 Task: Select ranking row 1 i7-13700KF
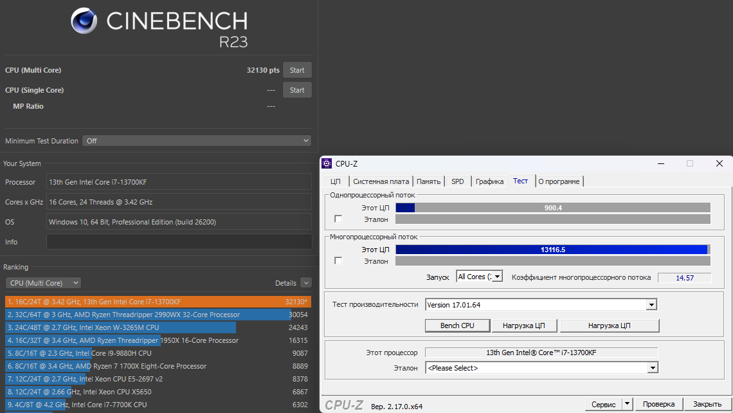pos(158,302)
